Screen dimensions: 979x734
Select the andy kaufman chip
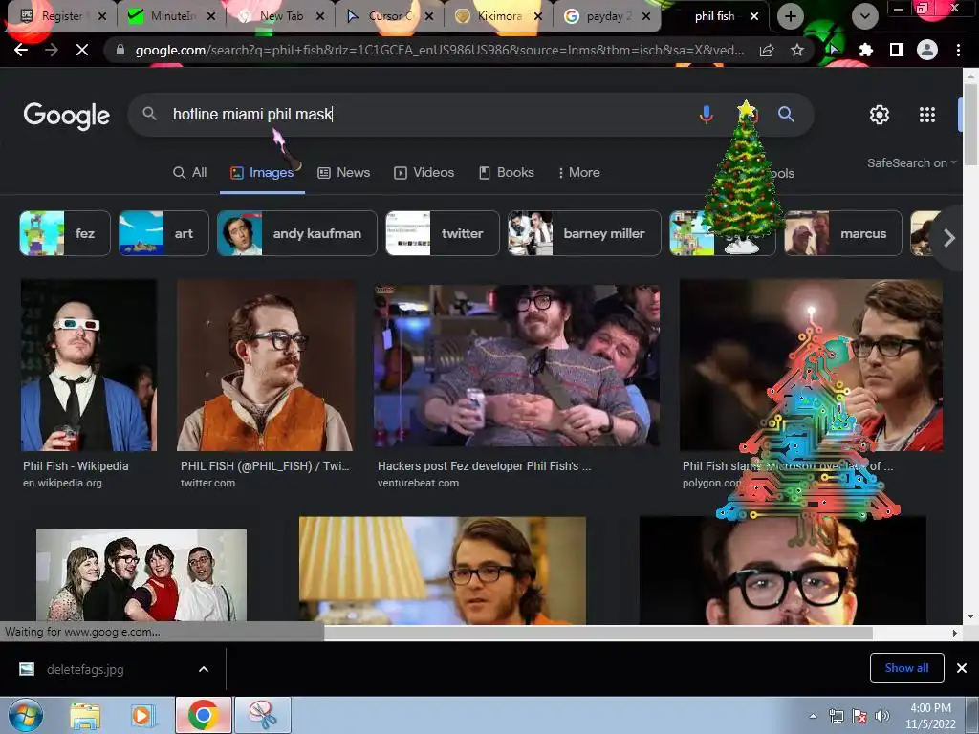[297, 233]
